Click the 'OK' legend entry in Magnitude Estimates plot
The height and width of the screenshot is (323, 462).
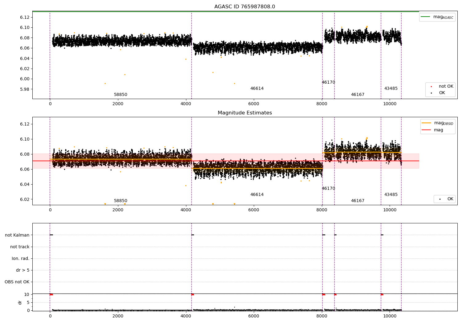(446, 199)
